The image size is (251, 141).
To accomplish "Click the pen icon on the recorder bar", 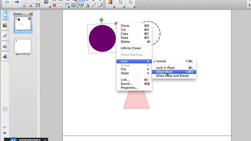I will (44, 140).
